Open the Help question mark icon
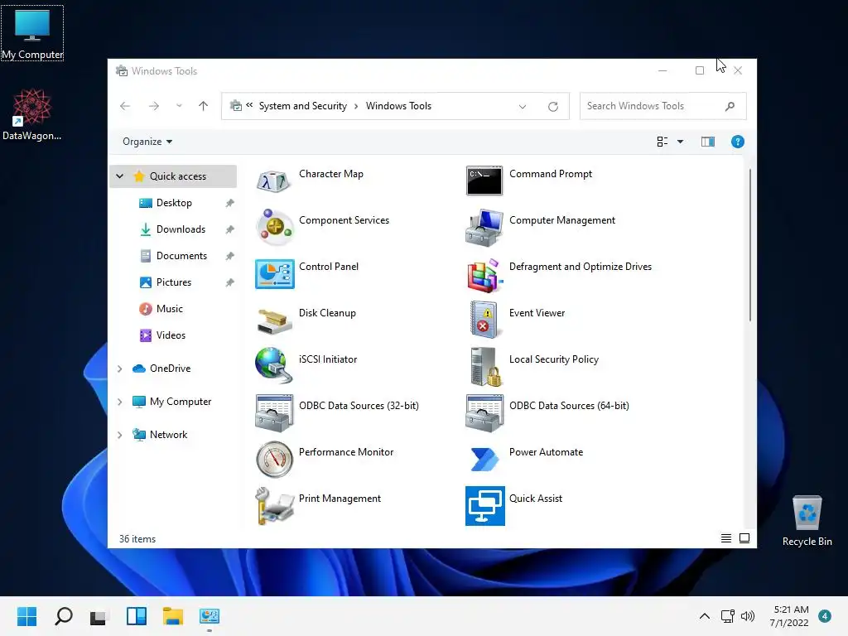 [x=737, y=142]
